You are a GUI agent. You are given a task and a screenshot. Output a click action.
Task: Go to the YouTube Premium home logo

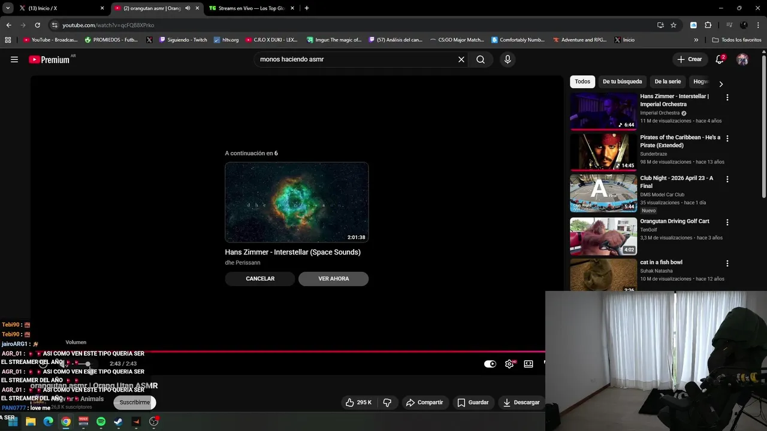pyautogui.click(x=49, y=60)
